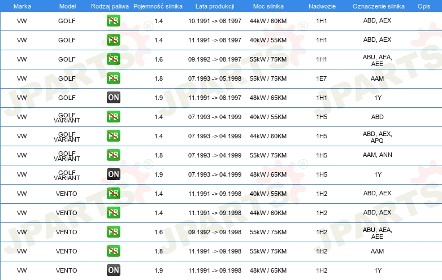This screenshot has width=442, height=280.
Task: Click engine code ABD in Golf Variant row
Action: (x=377, y=117)
